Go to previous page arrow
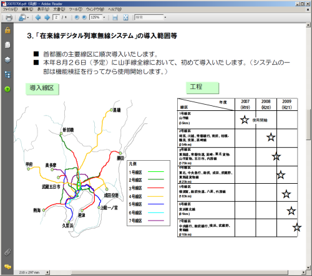Image resolution: width=312 pixels, height=276 pixels. [38, 17]
